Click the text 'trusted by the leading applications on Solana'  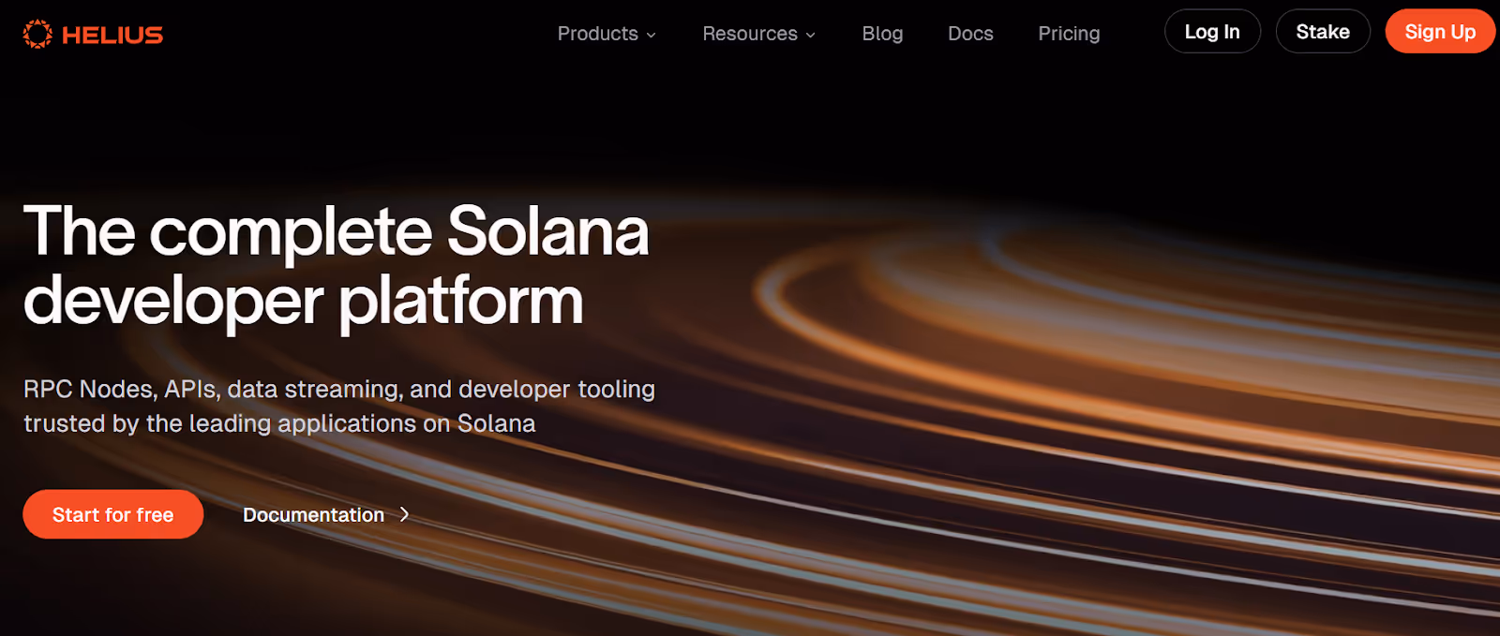pos(279,423)
